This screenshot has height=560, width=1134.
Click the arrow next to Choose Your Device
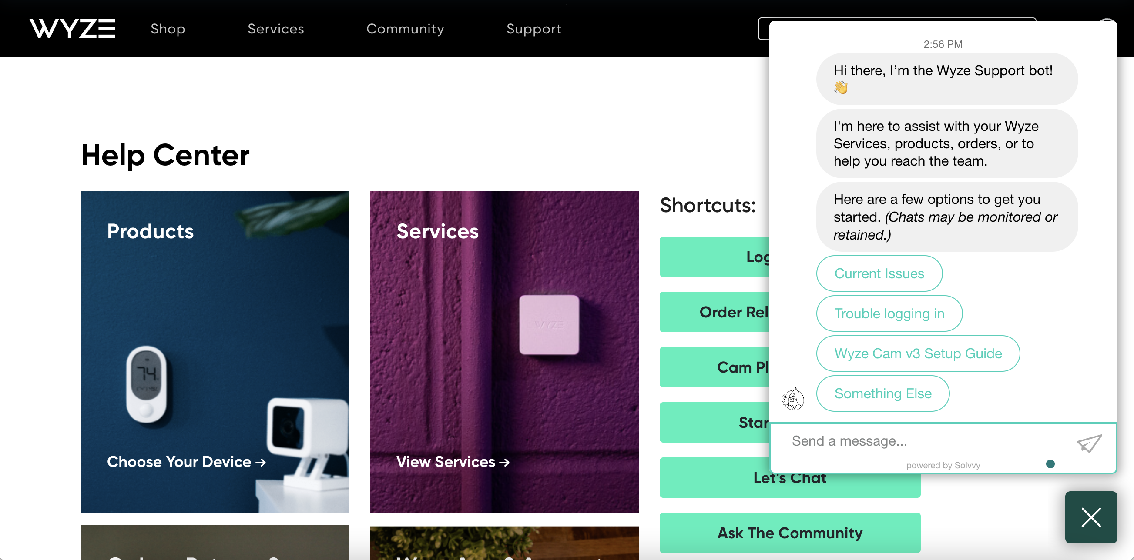click(x=260, y=462)
